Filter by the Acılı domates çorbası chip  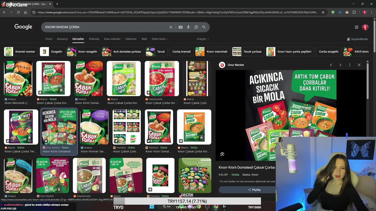[123, 52]
